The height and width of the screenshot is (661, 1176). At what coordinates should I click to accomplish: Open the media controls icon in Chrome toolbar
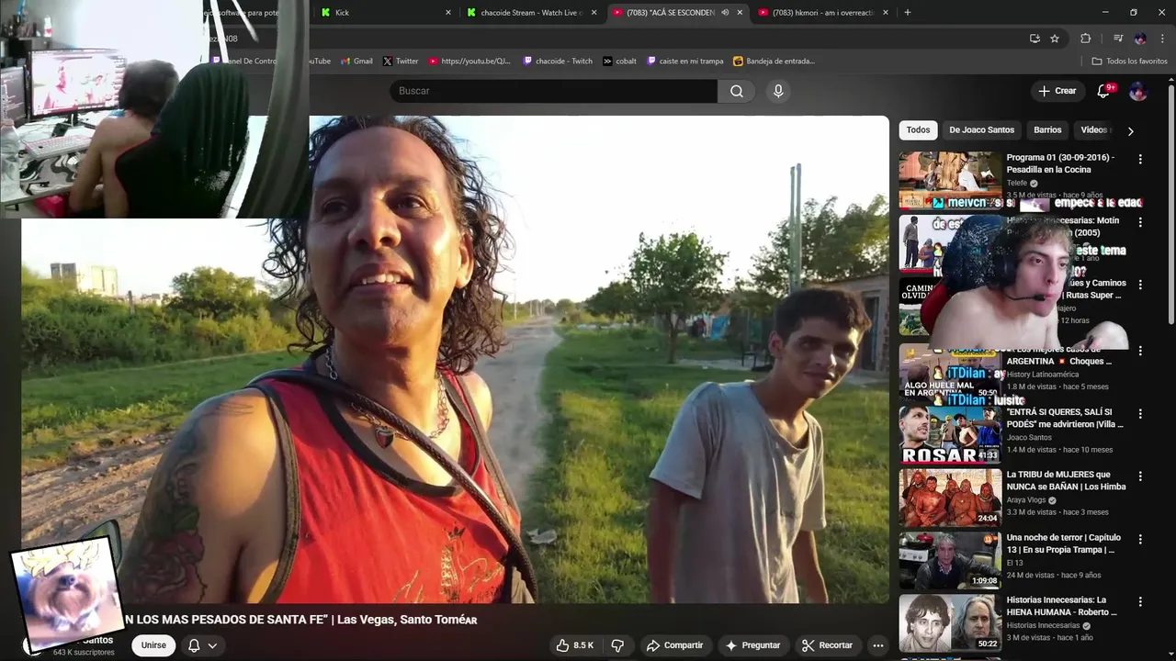pyautogui.click(x=1118, y=39)
